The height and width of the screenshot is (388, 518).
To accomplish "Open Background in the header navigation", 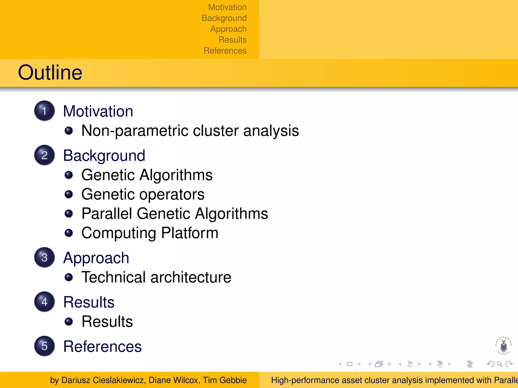I will tap(224, 18).
